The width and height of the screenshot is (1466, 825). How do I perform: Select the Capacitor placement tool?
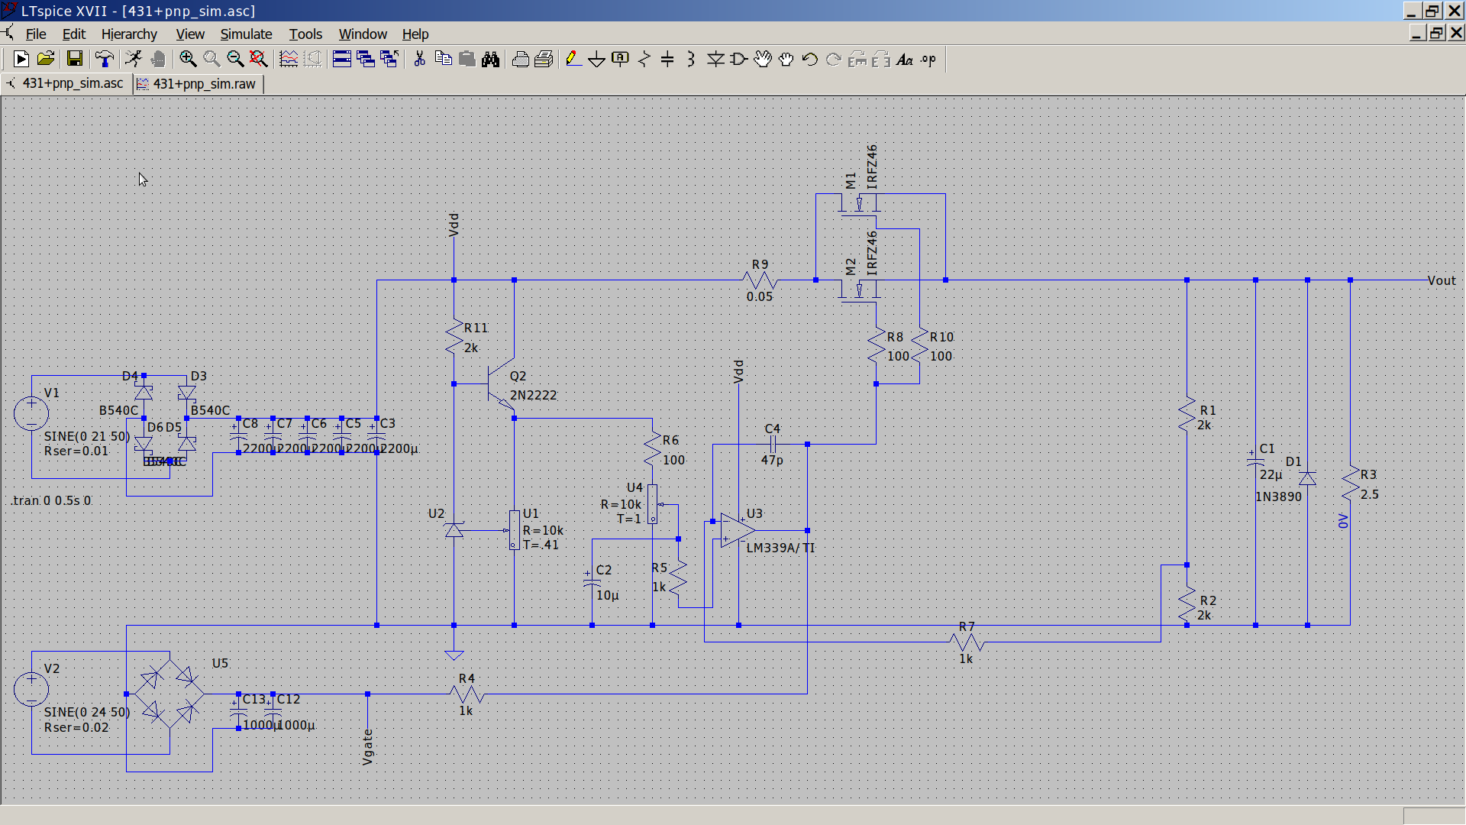point(667,60)
